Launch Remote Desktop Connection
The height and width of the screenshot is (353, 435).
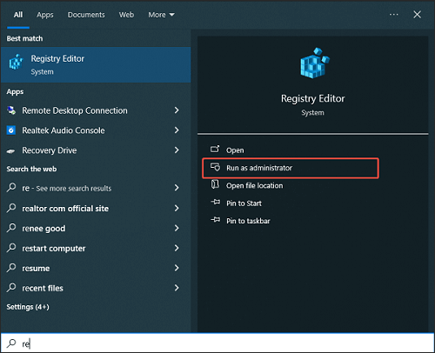tap(75, 110)
